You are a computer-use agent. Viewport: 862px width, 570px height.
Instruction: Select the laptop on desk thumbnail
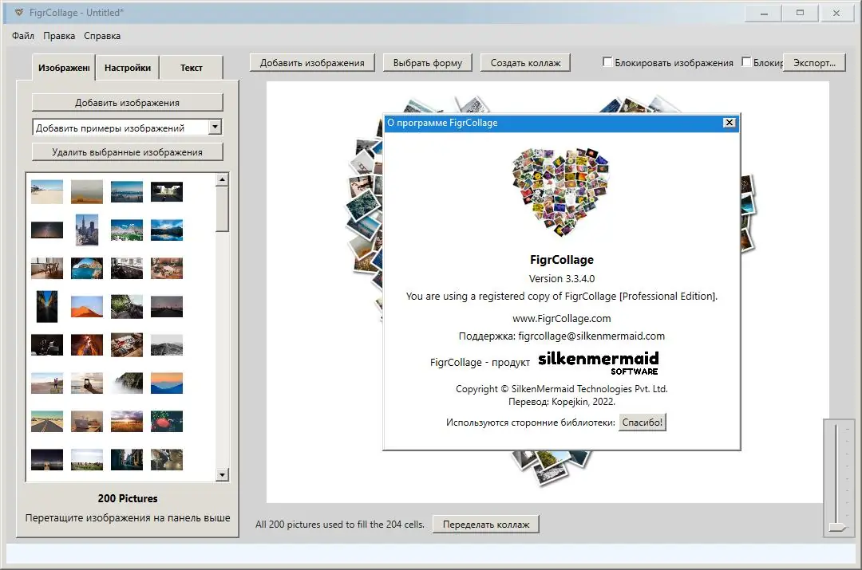click(x=87, y=421)
